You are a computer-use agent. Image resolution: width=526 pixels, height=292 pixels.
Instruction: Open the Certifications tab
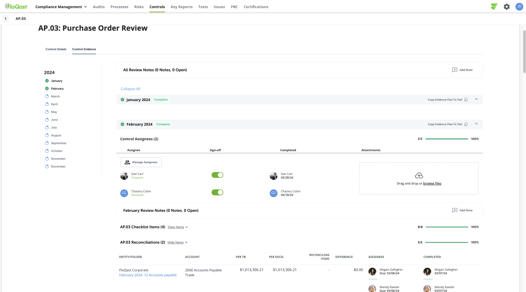pos(256,7)
